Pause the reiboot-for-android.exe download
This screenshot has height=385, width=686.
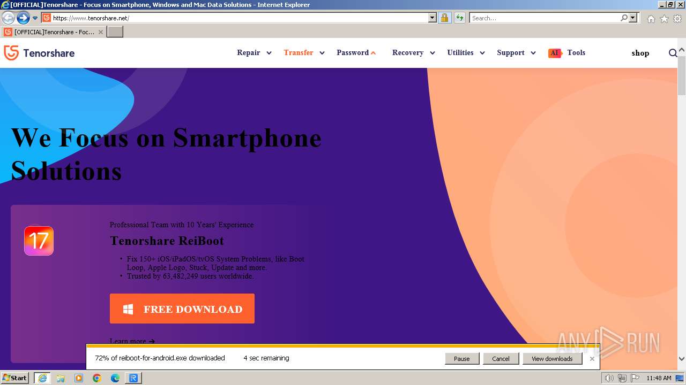coord(462,359)
